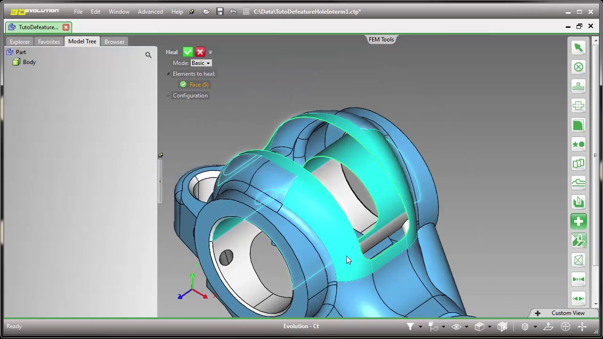Cancel Heal with the red X button
Viewport: 603px width, 339px height.
tap(200, 52)
